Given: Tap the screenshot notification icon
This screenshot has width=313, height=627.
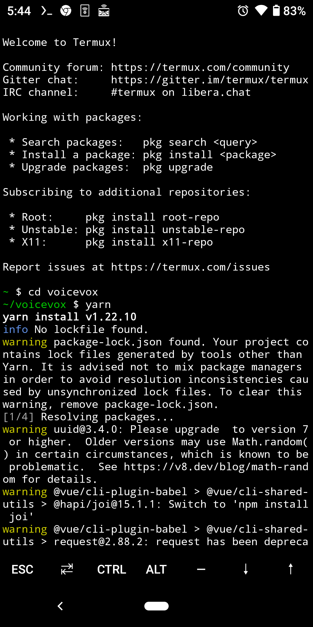Looking at the screenshot, I should tap(104, 11).
